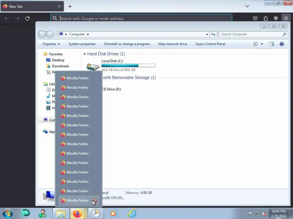Viewport: 293px width, 219px height.
Task: Toggle the preview pane button
Action: pos(272,44)
